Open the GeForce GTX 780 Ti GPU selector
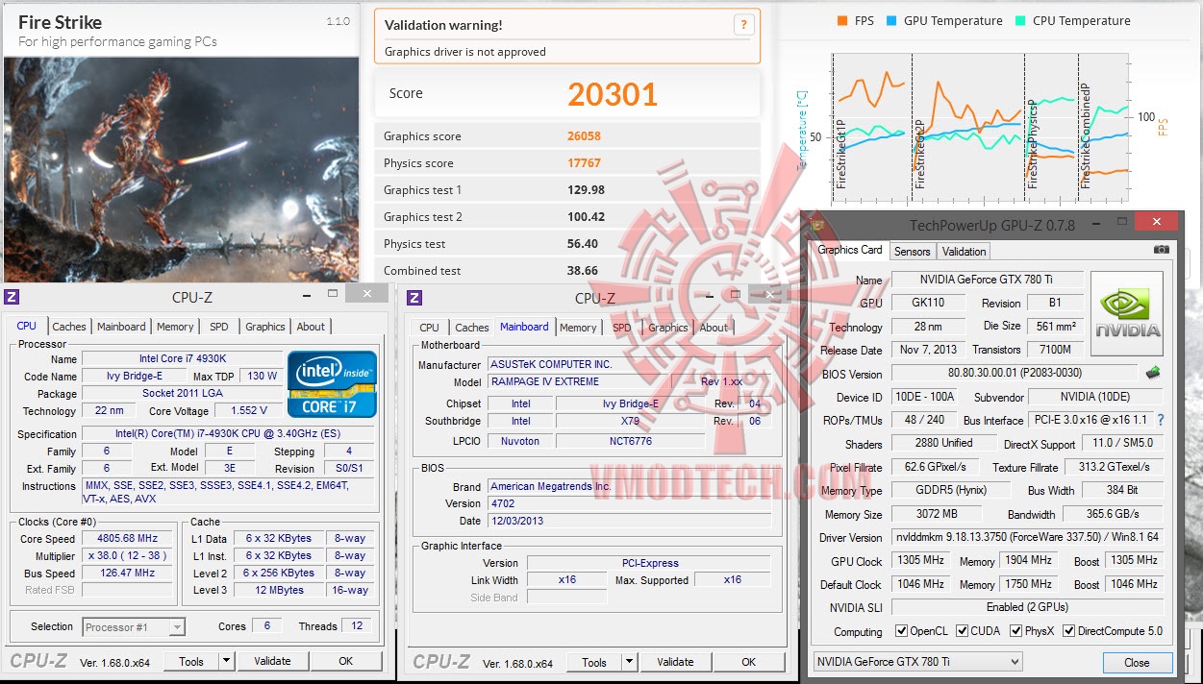 coord(918,662)
